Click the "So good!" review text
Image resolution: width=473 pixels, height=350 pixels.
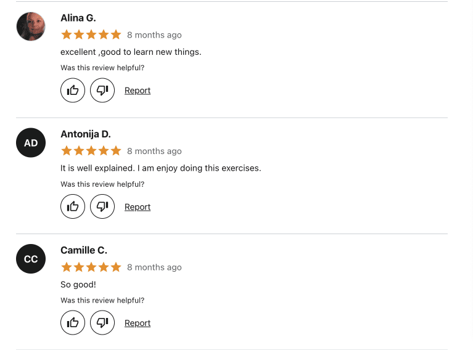[x=78, y=285]
